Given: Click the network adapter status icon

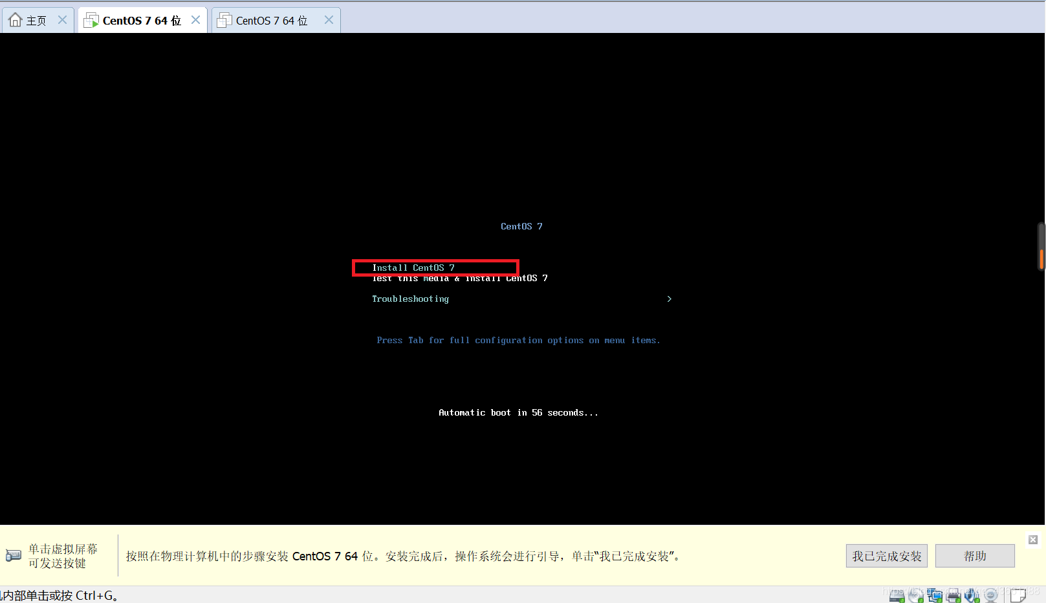Looking at the screenshot, I should click(x=935, y=595).
